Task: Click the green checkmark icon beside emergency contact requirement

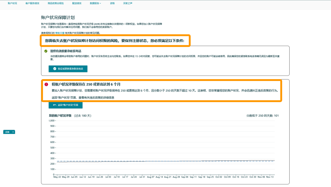Action: (x=45, y=51)
